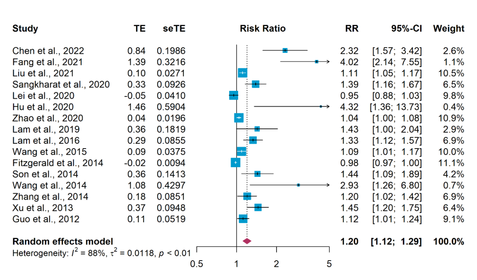
Task: Click the axis tick label 5
Action: pyautogui.click(x=329, y=264)
